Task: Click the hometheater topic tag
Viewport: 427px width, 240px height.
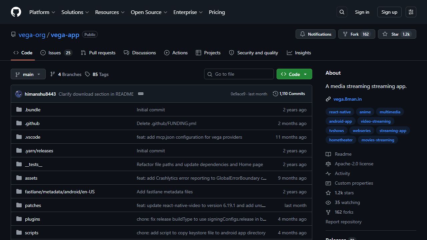Action: 341,140
